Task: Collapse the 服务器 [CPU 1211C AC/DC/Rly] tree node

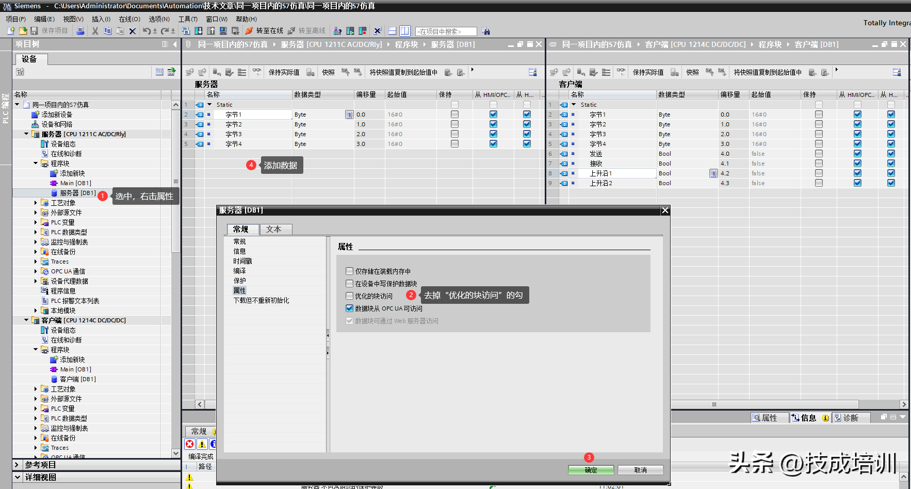Action: click(26, 134)
